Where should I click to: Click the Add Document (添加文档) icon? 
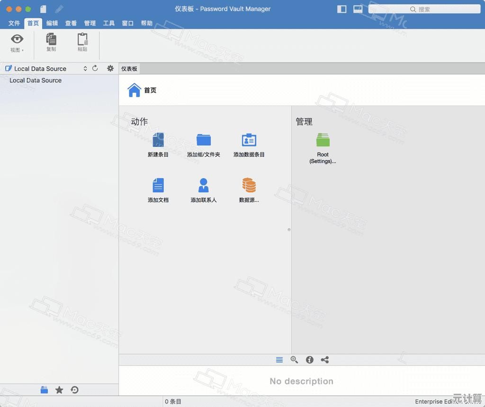(x=158, y=185)
